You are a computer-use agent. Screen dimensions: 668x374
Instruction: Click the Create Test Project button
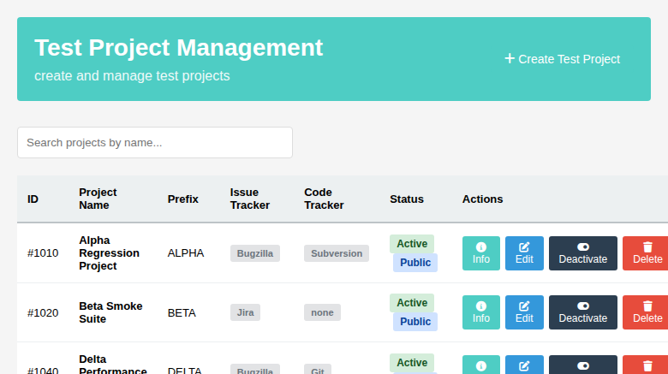[x=563, y=59]
